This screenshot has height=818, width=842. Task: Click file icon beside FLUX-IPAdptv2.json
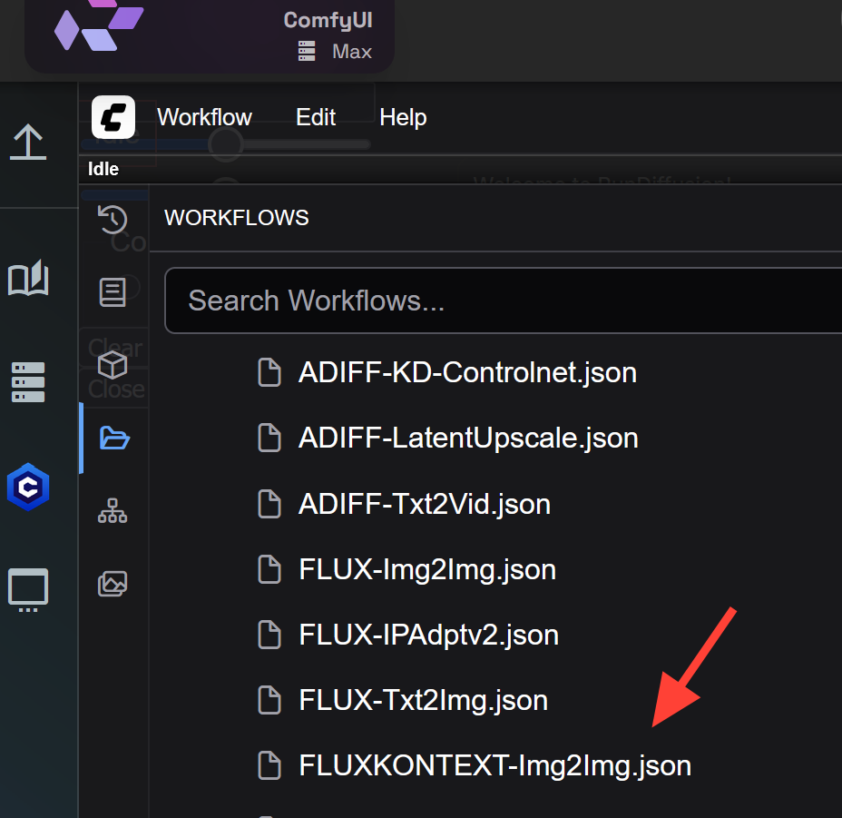click(269, 635)
